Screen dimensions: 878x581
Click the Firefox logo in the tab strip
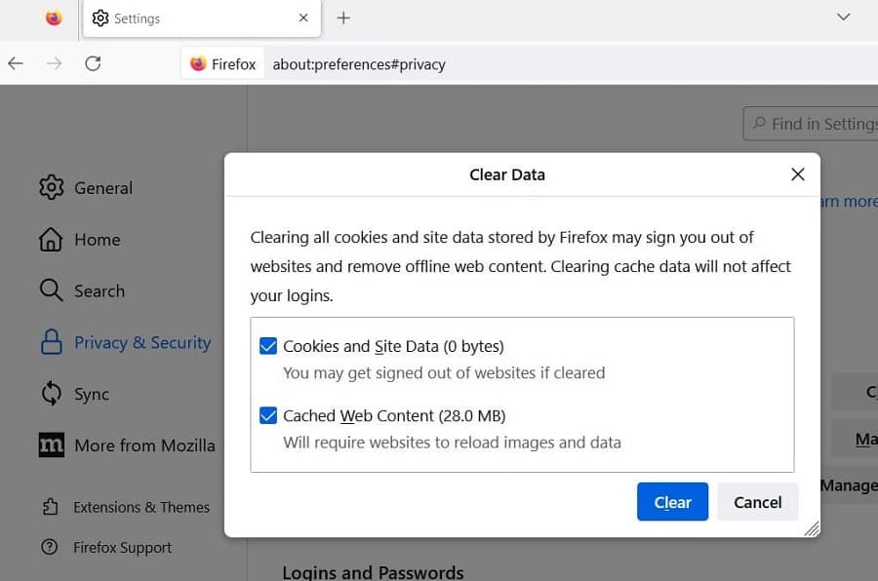pyautogui.click(x=54, y=18)
